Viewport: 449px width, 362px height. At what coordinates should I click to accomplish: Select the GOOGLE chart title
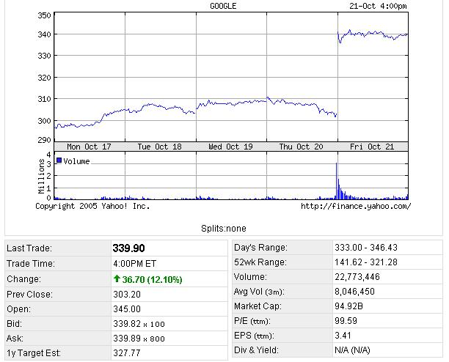(224, 7)
